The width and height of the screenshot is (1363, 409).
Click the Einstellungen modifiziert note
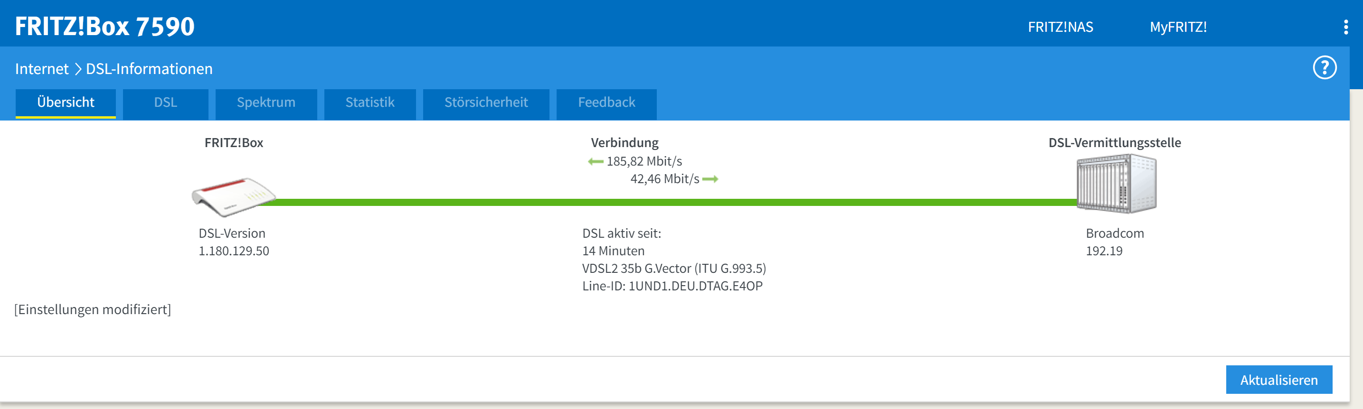click(x=93, y=309)
